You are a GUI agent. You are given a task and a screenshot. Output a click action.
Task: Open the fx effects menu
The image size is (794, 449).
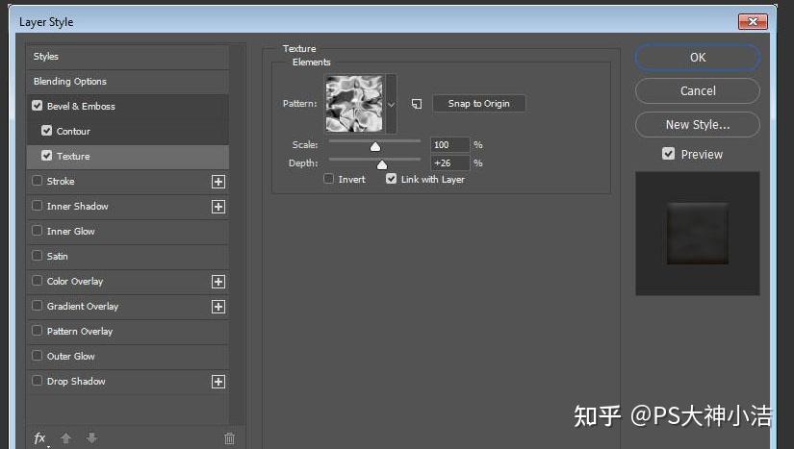tap(40, 437)
